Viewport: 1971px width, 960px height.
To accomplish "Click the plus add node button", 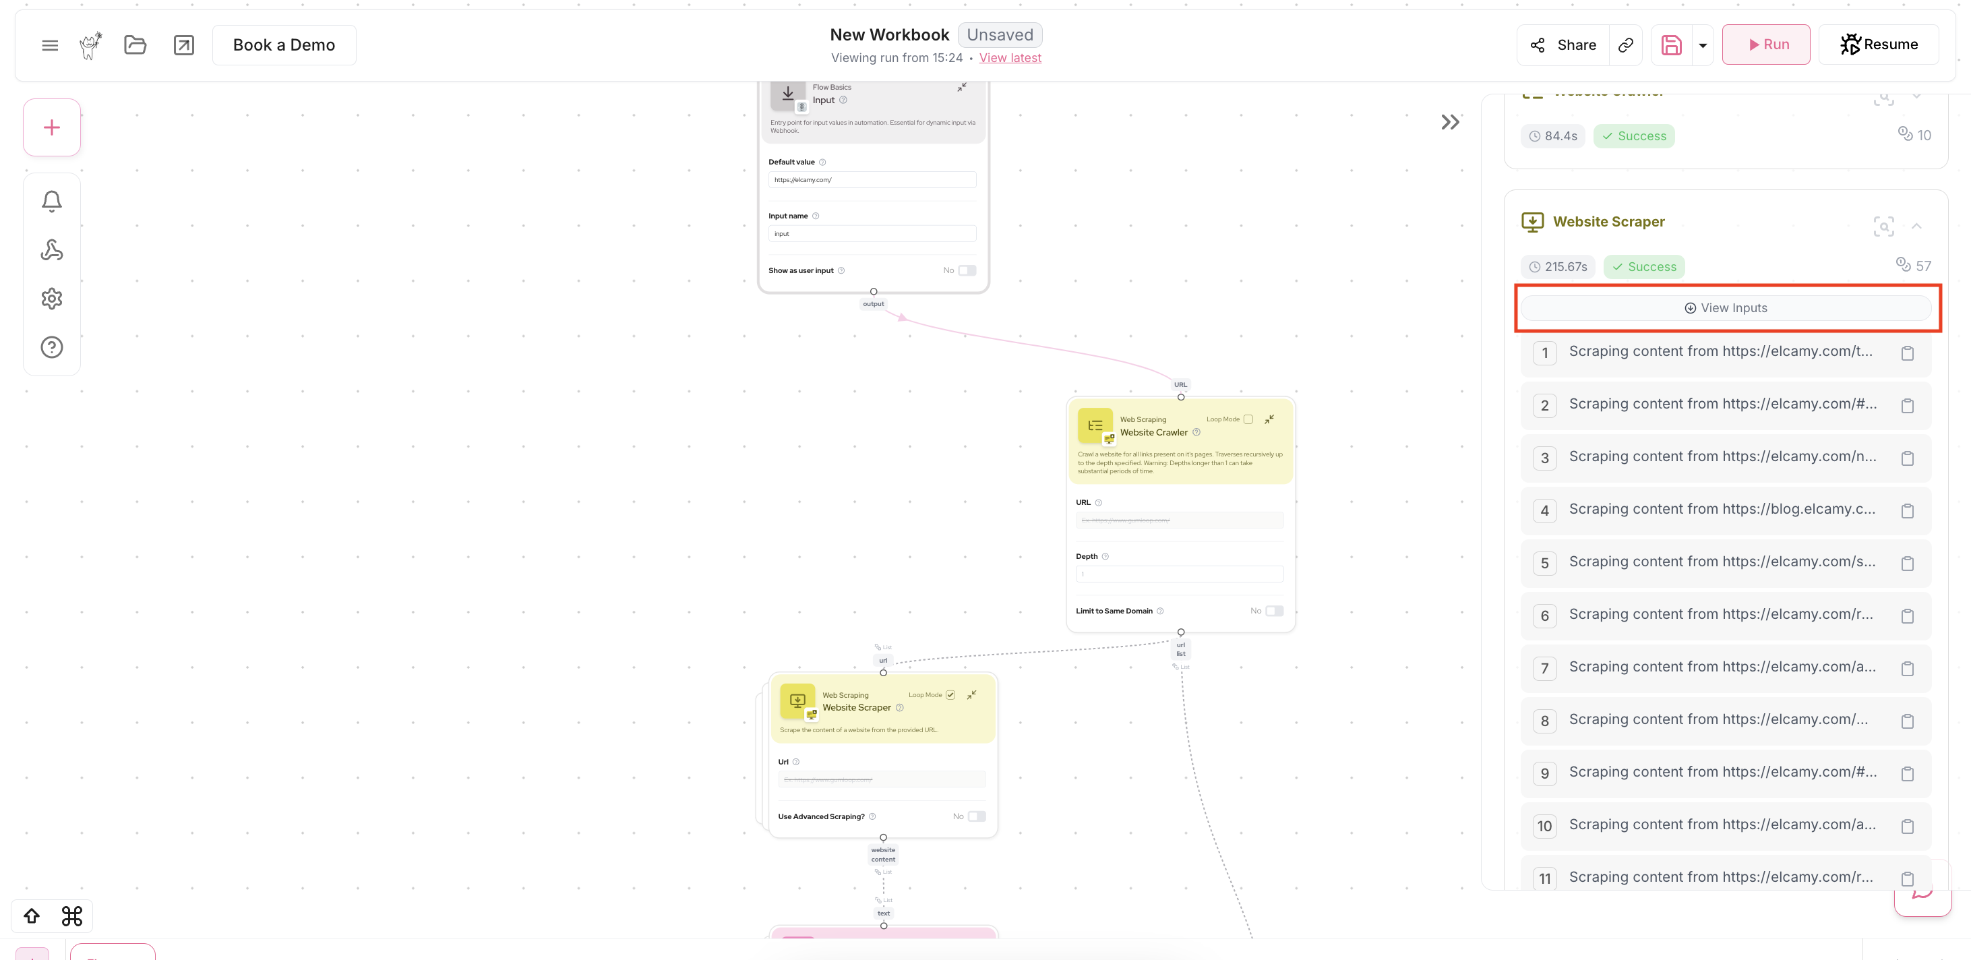I will tap(52, 127).
